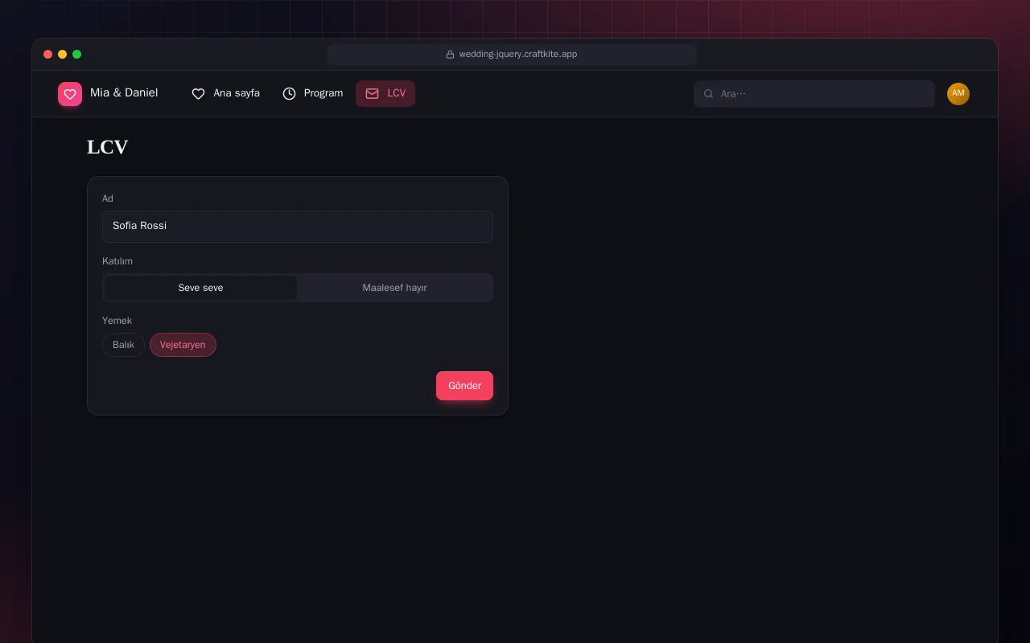
Task: Click the lock icon in address bar
Action: (x=451, y=55)
